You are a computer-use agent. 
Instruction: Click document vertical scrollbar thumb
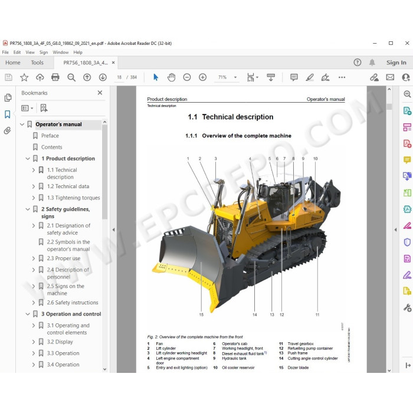click(x=389, y=107)
